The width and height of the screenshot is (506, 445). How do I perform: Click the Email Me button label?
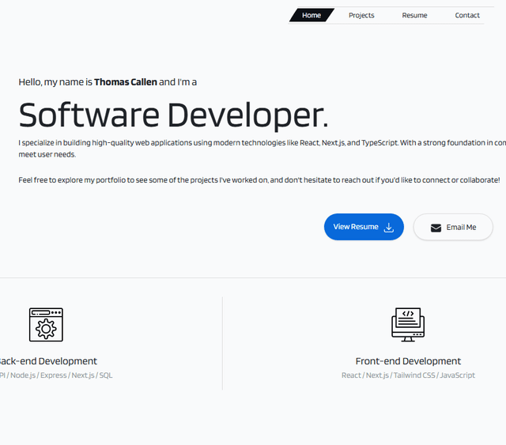[461, 228]
